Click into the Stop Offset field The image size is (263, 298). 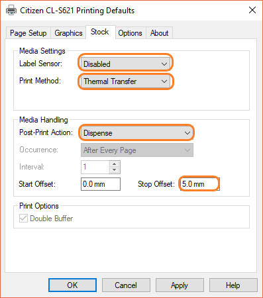click(x=200, y=184)
